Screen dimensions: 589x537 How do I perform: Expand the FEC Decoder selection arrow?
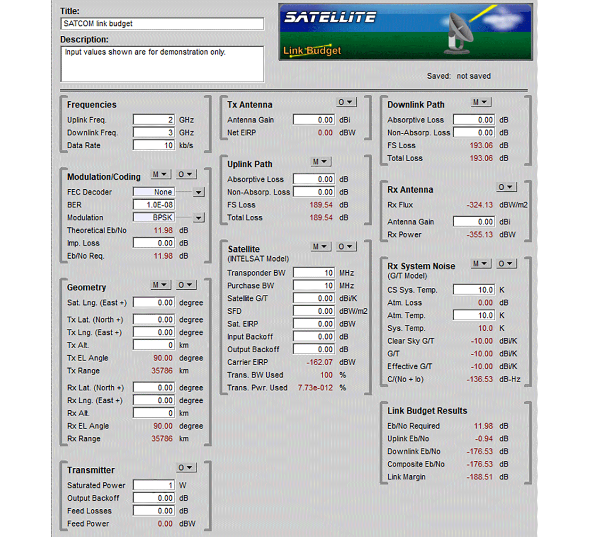[199, 192]
